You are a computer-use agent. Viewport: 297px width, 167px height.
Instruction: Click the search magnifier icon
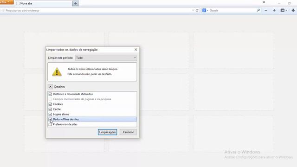(258, 10)
